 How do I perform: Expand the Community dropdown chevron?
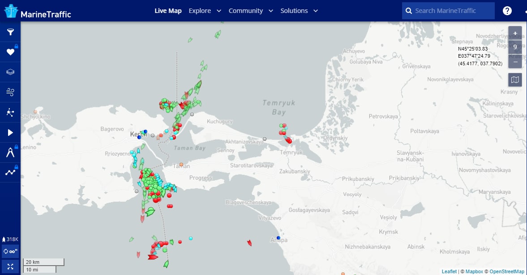tap(271, 11)
